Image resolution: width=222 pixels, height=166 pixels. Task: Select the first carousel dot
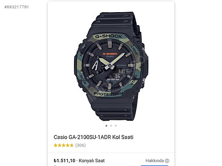click(106, 126)
